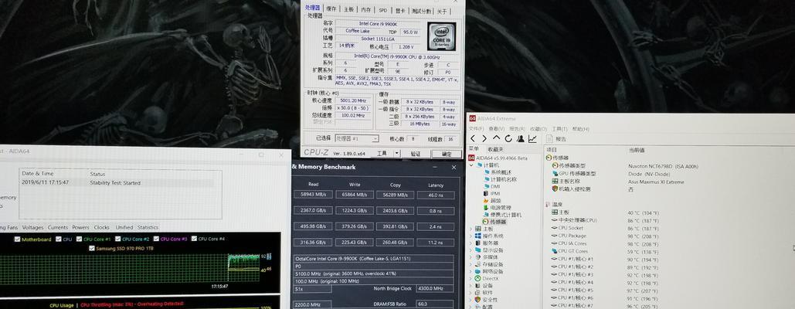This screenshot has width=795, height=309.
Task: Click the AIDA64 refresh icon
Action: pos(508,138)
